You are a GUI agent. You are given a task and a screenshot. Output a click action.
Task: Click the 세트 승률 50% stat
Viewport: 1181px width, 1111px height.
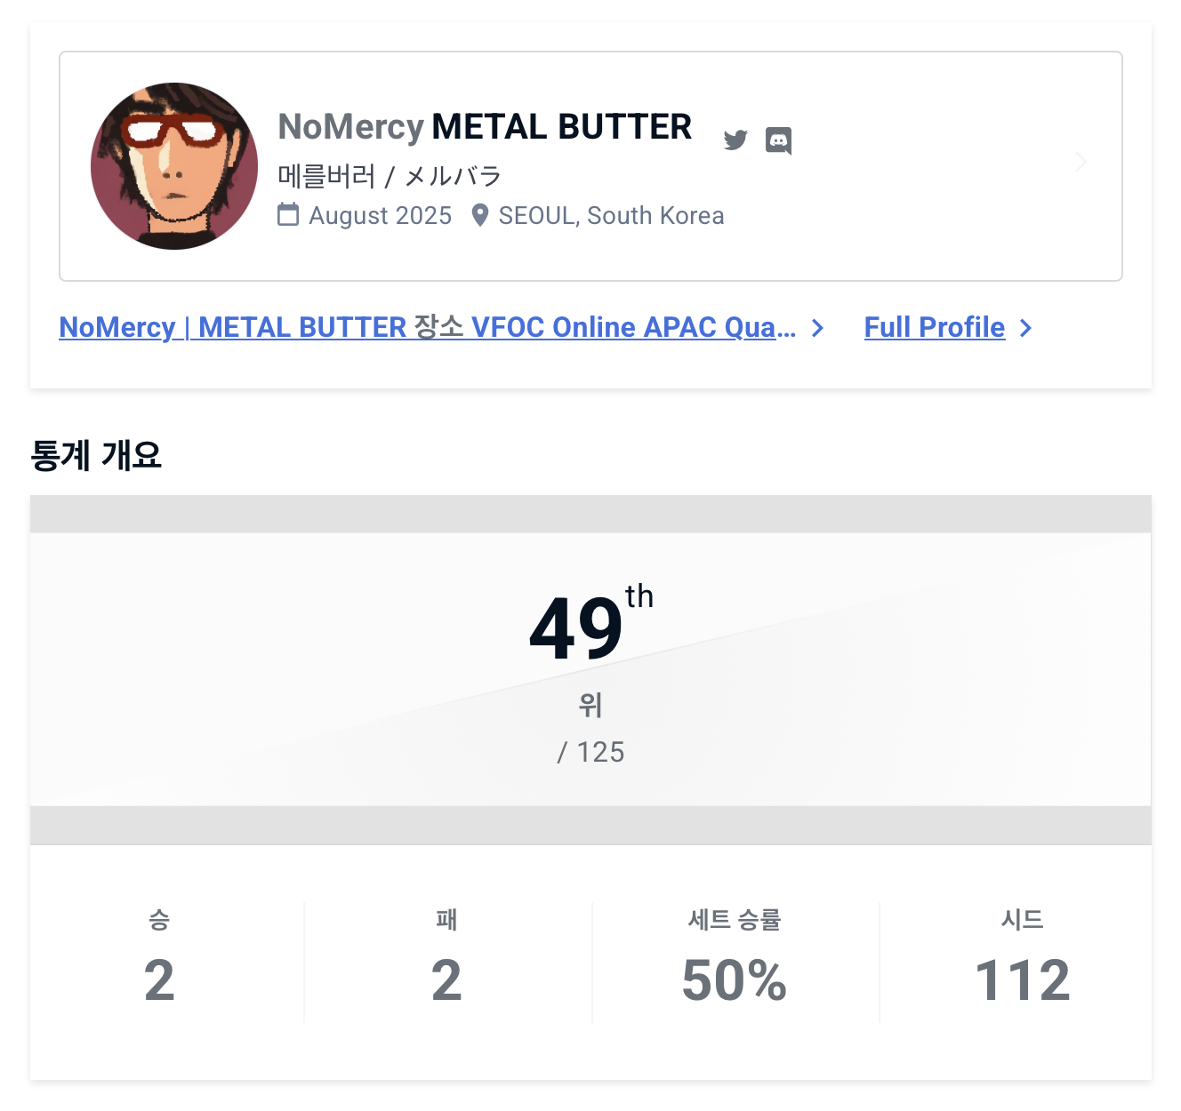(735, 979)
